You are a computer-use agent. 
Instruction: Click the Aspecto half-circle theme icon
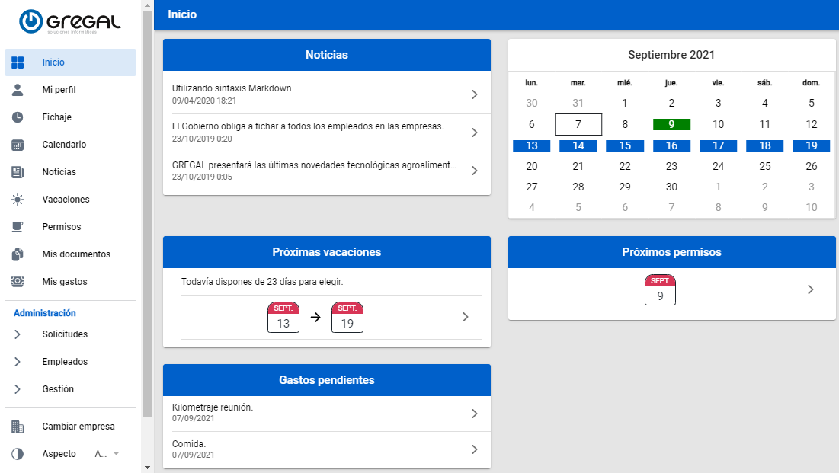click(x=18, y=454)
